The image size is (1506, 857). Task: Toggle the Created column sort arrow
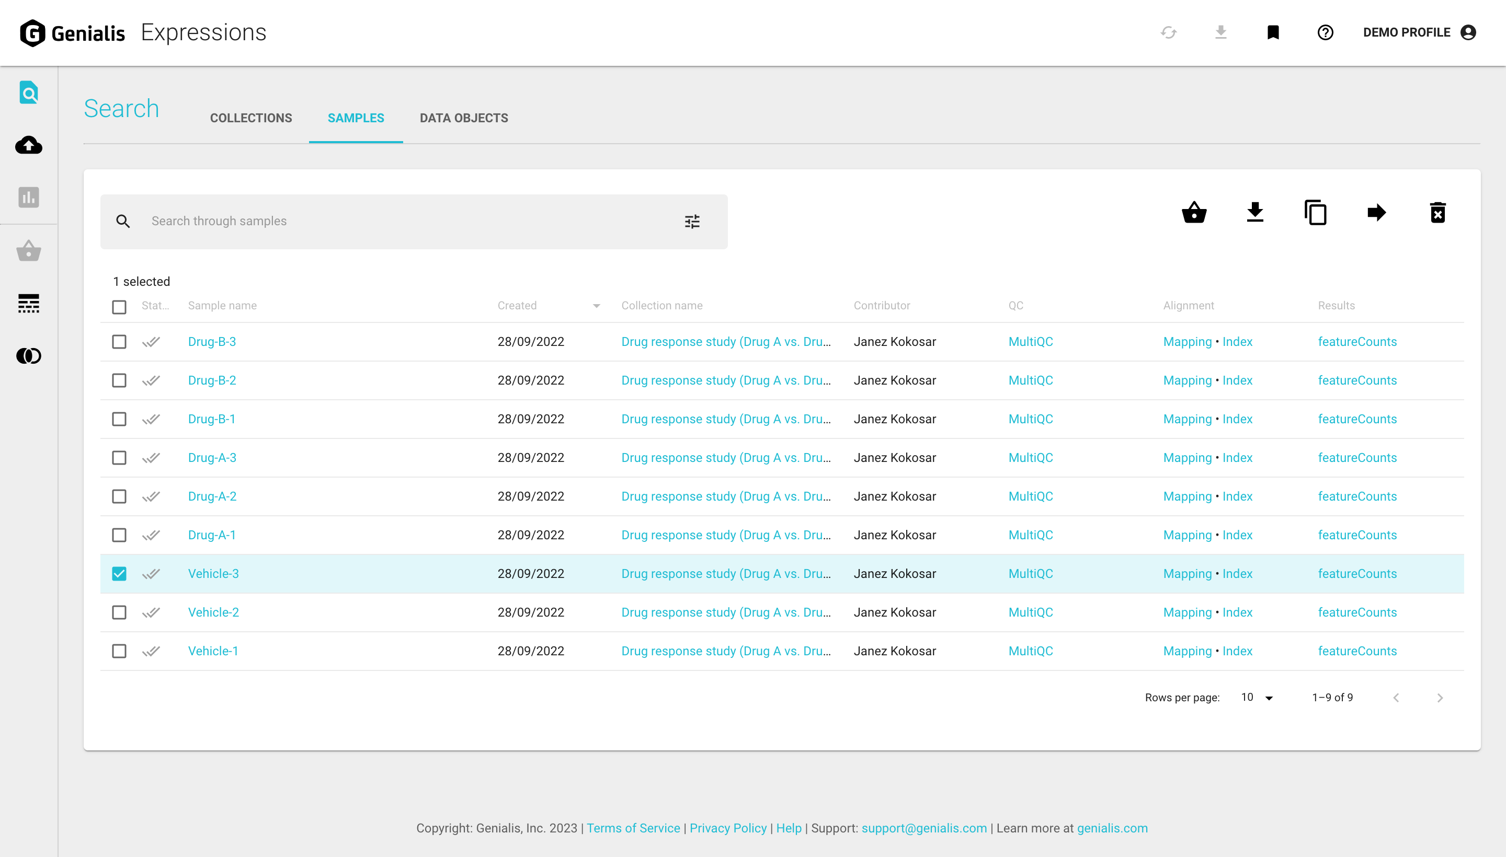596,306
